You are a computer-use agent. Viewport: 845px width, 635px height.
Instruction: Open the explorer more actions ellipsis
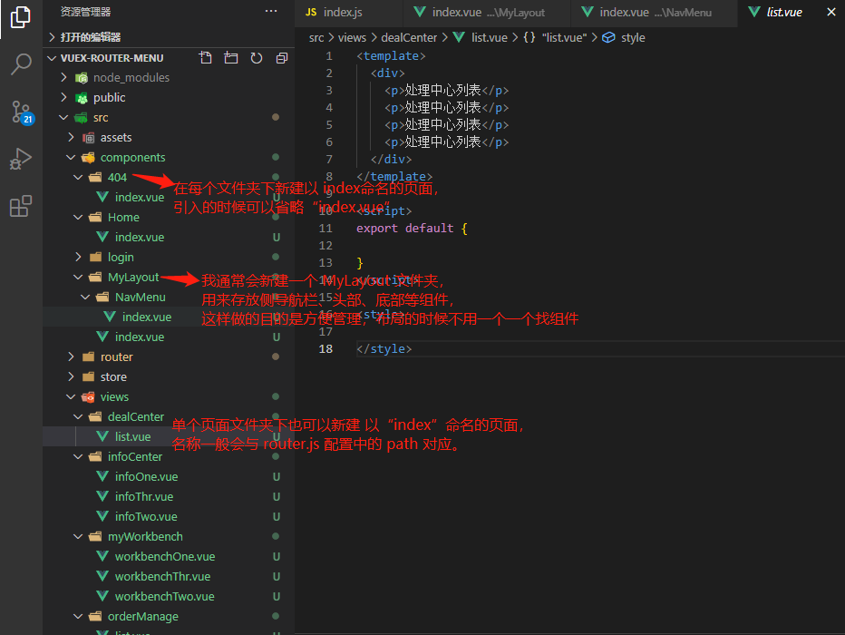click(271, 11)
